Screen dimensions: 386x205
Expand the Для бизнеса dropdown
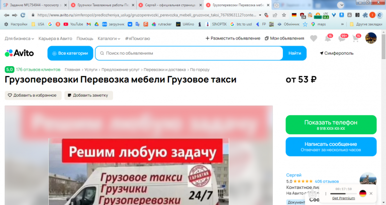tap(19, 39)
